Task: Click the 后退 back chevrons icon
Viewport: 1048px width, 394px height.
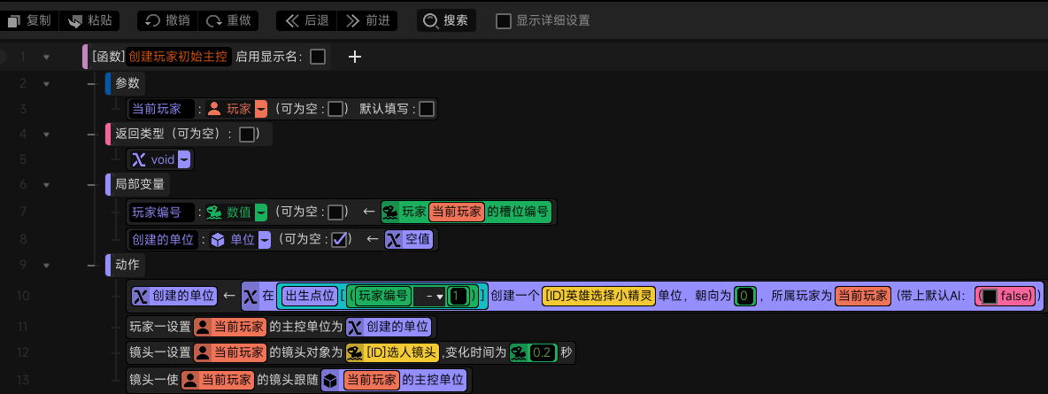Action: [292, 20]
